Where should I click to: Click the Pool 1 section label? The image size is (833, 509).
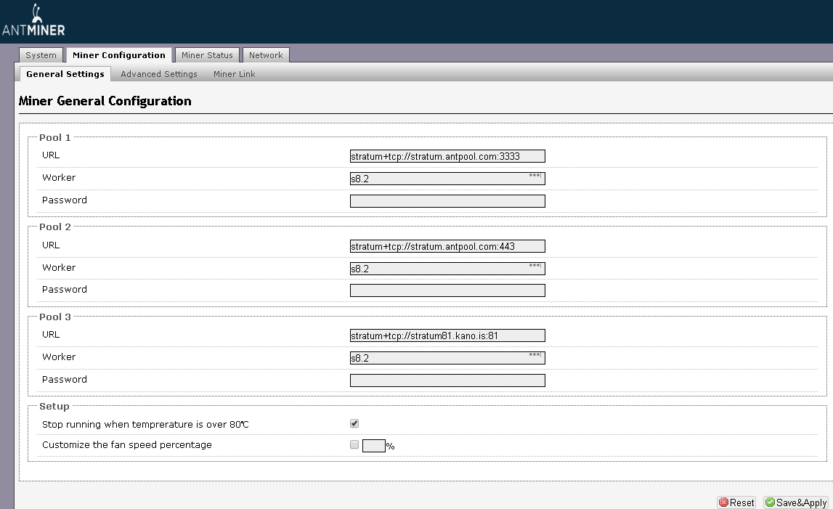tap(54, 138)
